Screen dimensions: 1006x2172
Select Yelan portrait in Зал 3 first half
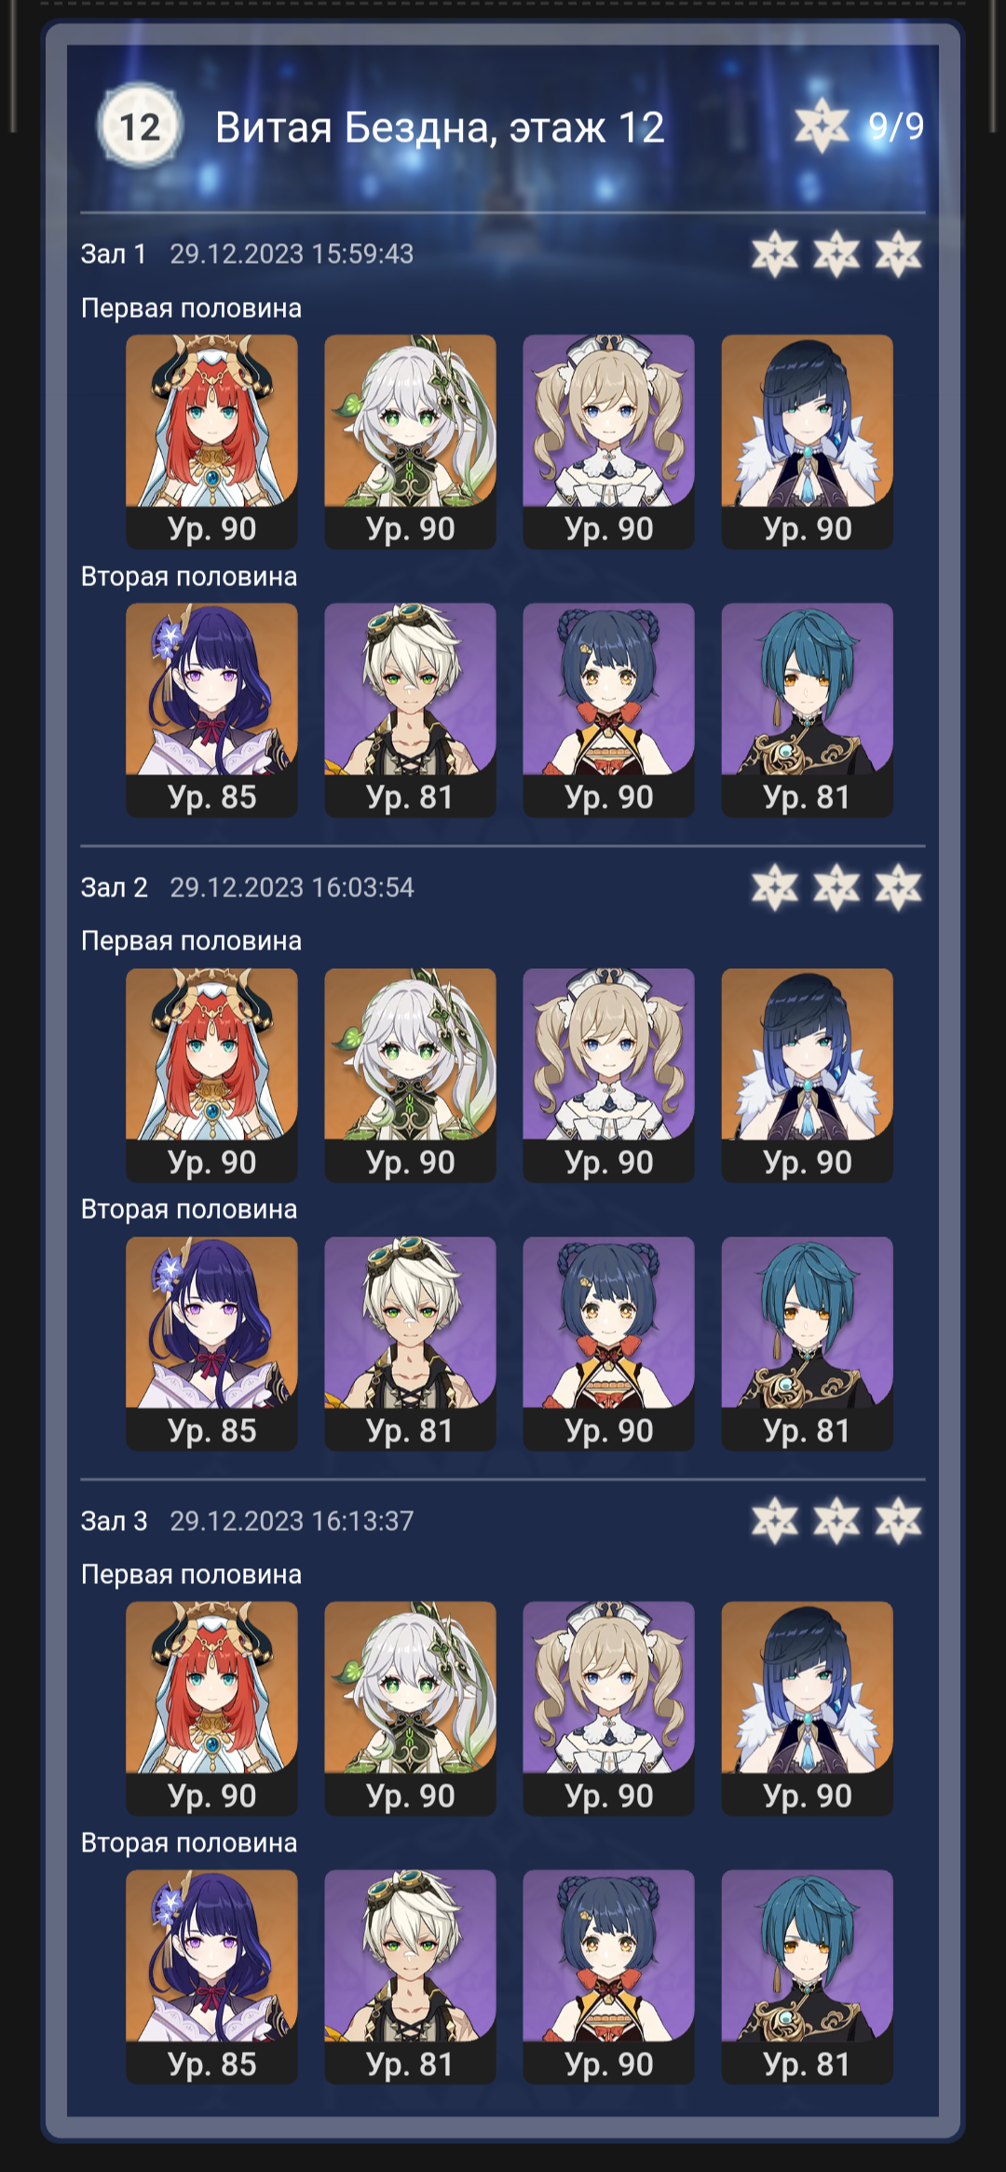807,1708
